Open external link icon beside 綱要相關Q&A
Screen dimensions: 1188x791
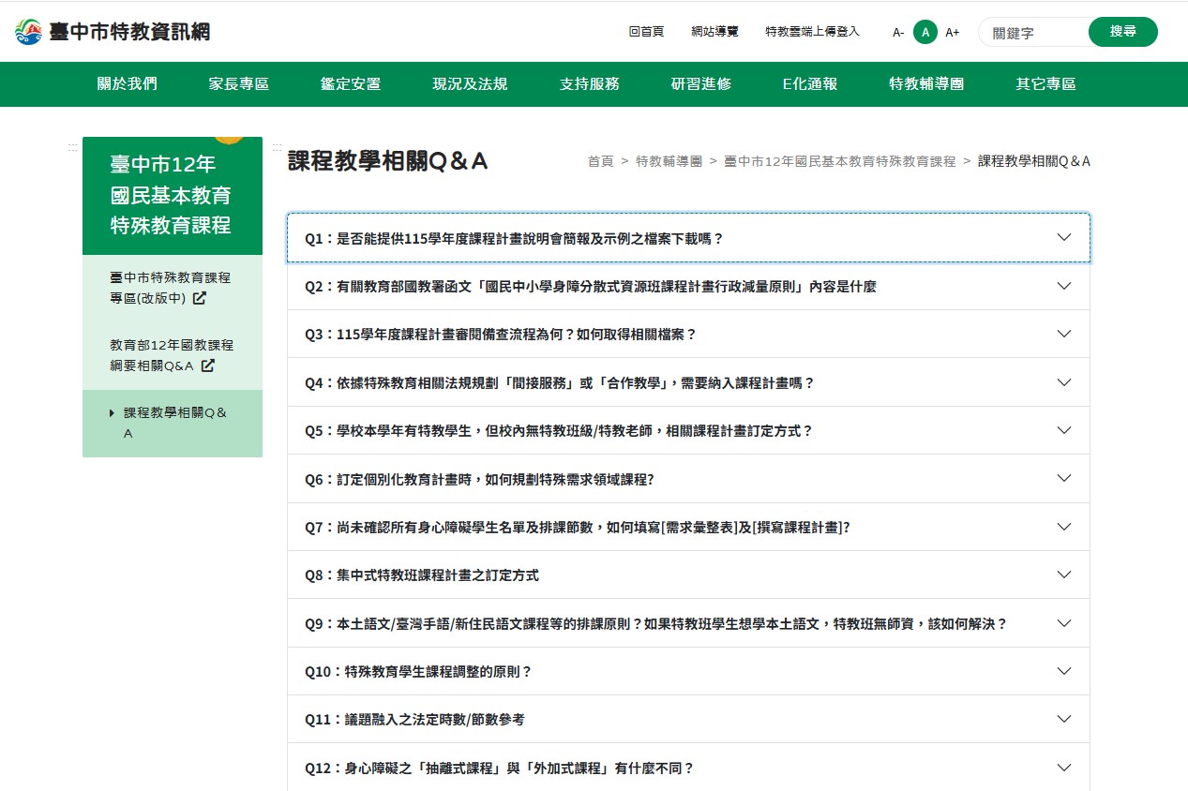point(208,366)
